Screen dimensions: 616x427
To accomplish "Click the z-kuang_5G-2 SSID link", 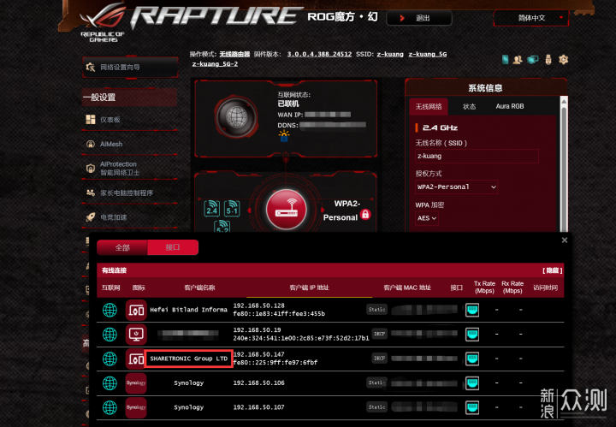I will tap(215, 64).
